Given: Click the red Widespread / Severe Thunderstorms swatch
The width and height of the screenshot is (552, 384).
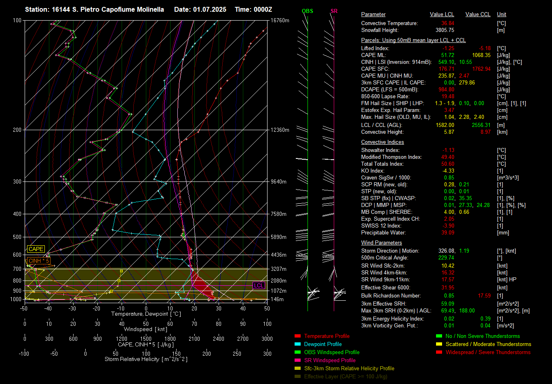Looking at the screenshot, I should 439,352.
